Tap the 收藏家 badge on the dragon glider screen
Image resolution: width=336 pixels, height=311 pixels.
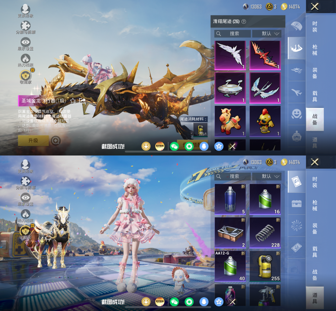pyautogui.click(x=26, y=77)
